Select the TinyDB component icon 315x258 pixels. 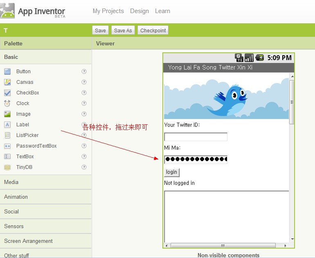pos(7,167)
